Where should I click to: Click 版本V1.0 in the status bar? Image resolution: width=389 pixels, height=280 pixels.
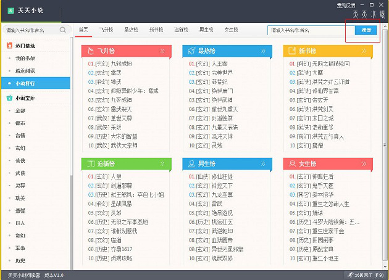tap(54, 275)
